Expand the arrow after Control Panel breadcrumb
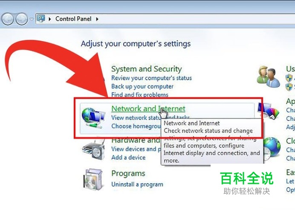The height and width of the screenshot is (210, 295). 97,19
